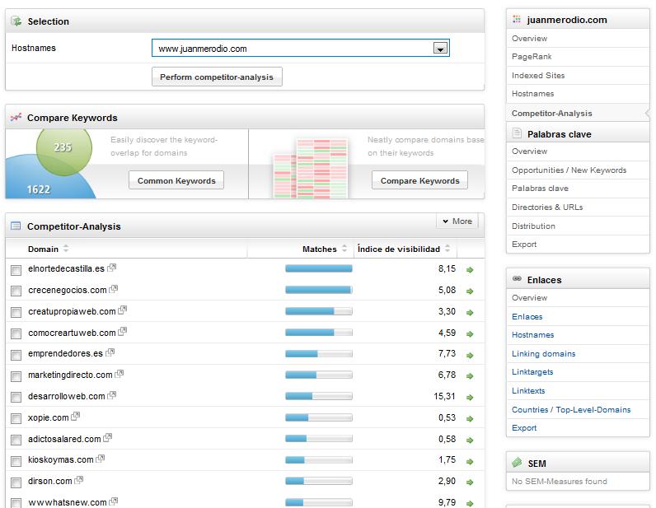Click the Compare Keywords button
This screenshot has width=656, height=508.
point(419,180)
